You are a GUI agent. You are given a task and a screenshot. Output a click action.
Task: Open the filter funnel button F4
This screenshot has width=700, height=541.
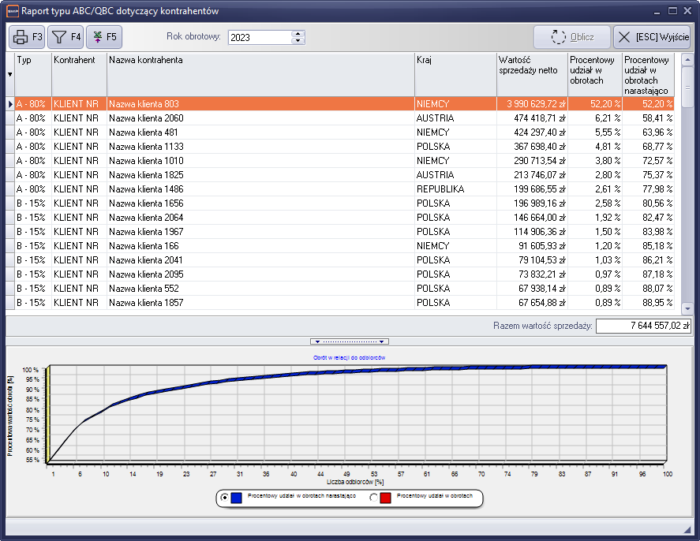pos(66,37)
